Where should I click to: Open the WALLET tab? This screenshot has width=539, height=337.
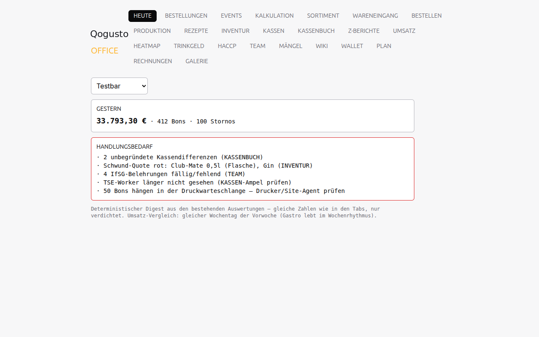[352, 46]
